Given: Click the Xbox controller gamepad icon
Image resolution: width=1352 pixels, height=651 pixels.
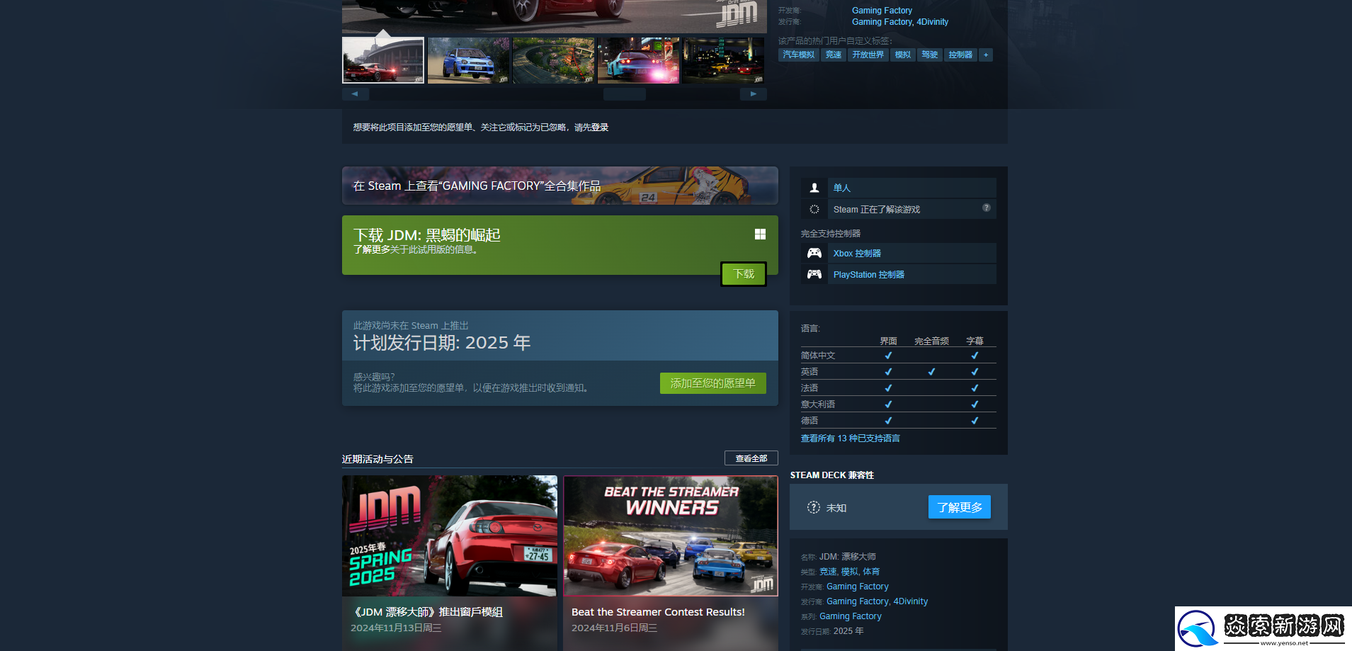Looking at the screenshot, I should (814, 253).
